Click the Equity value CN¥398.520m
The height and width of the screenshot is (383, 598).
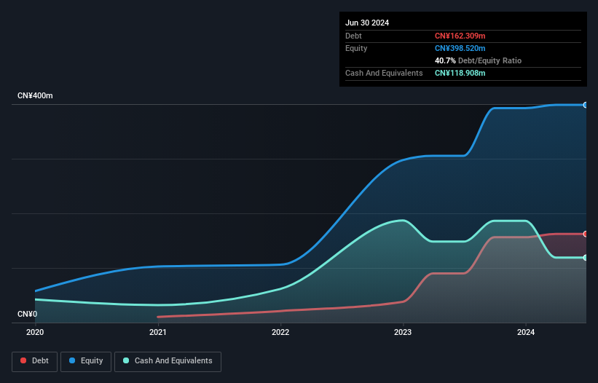click(x=460, y=48)
